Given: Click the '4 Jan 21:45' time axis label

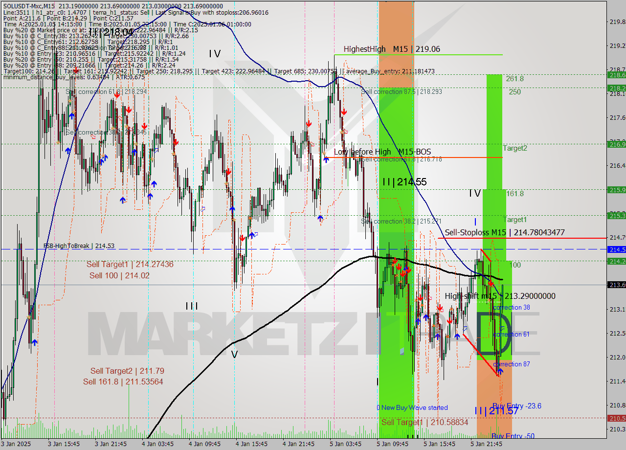Looking at the screenshot, I should click(x=298, y=444).
